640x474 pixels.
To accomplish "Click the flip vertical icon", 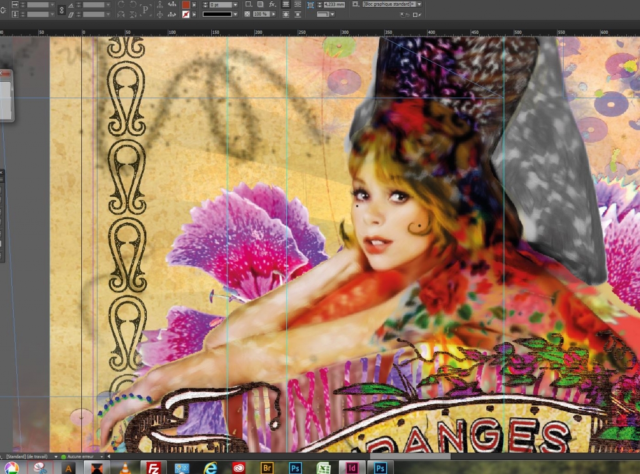I will (133, 14).
